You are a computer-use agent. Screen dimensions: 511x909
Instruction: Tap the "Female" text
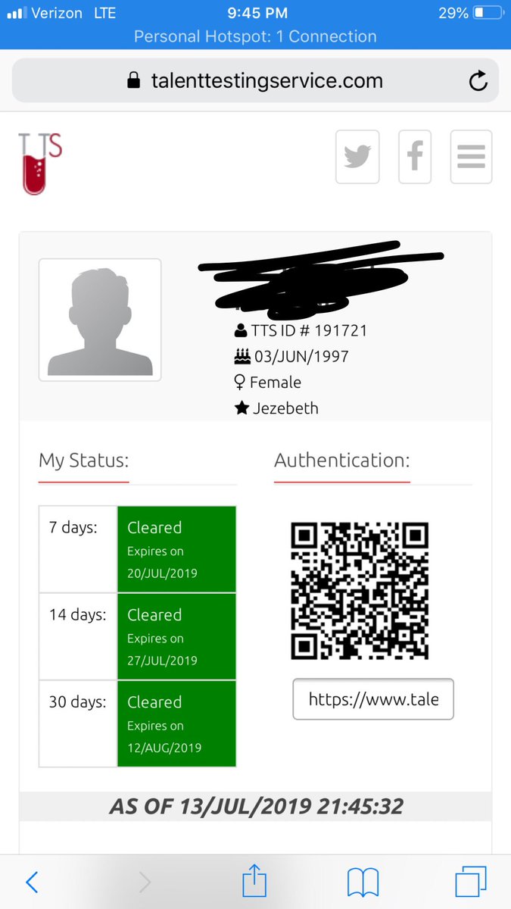[x=276, y=383]
